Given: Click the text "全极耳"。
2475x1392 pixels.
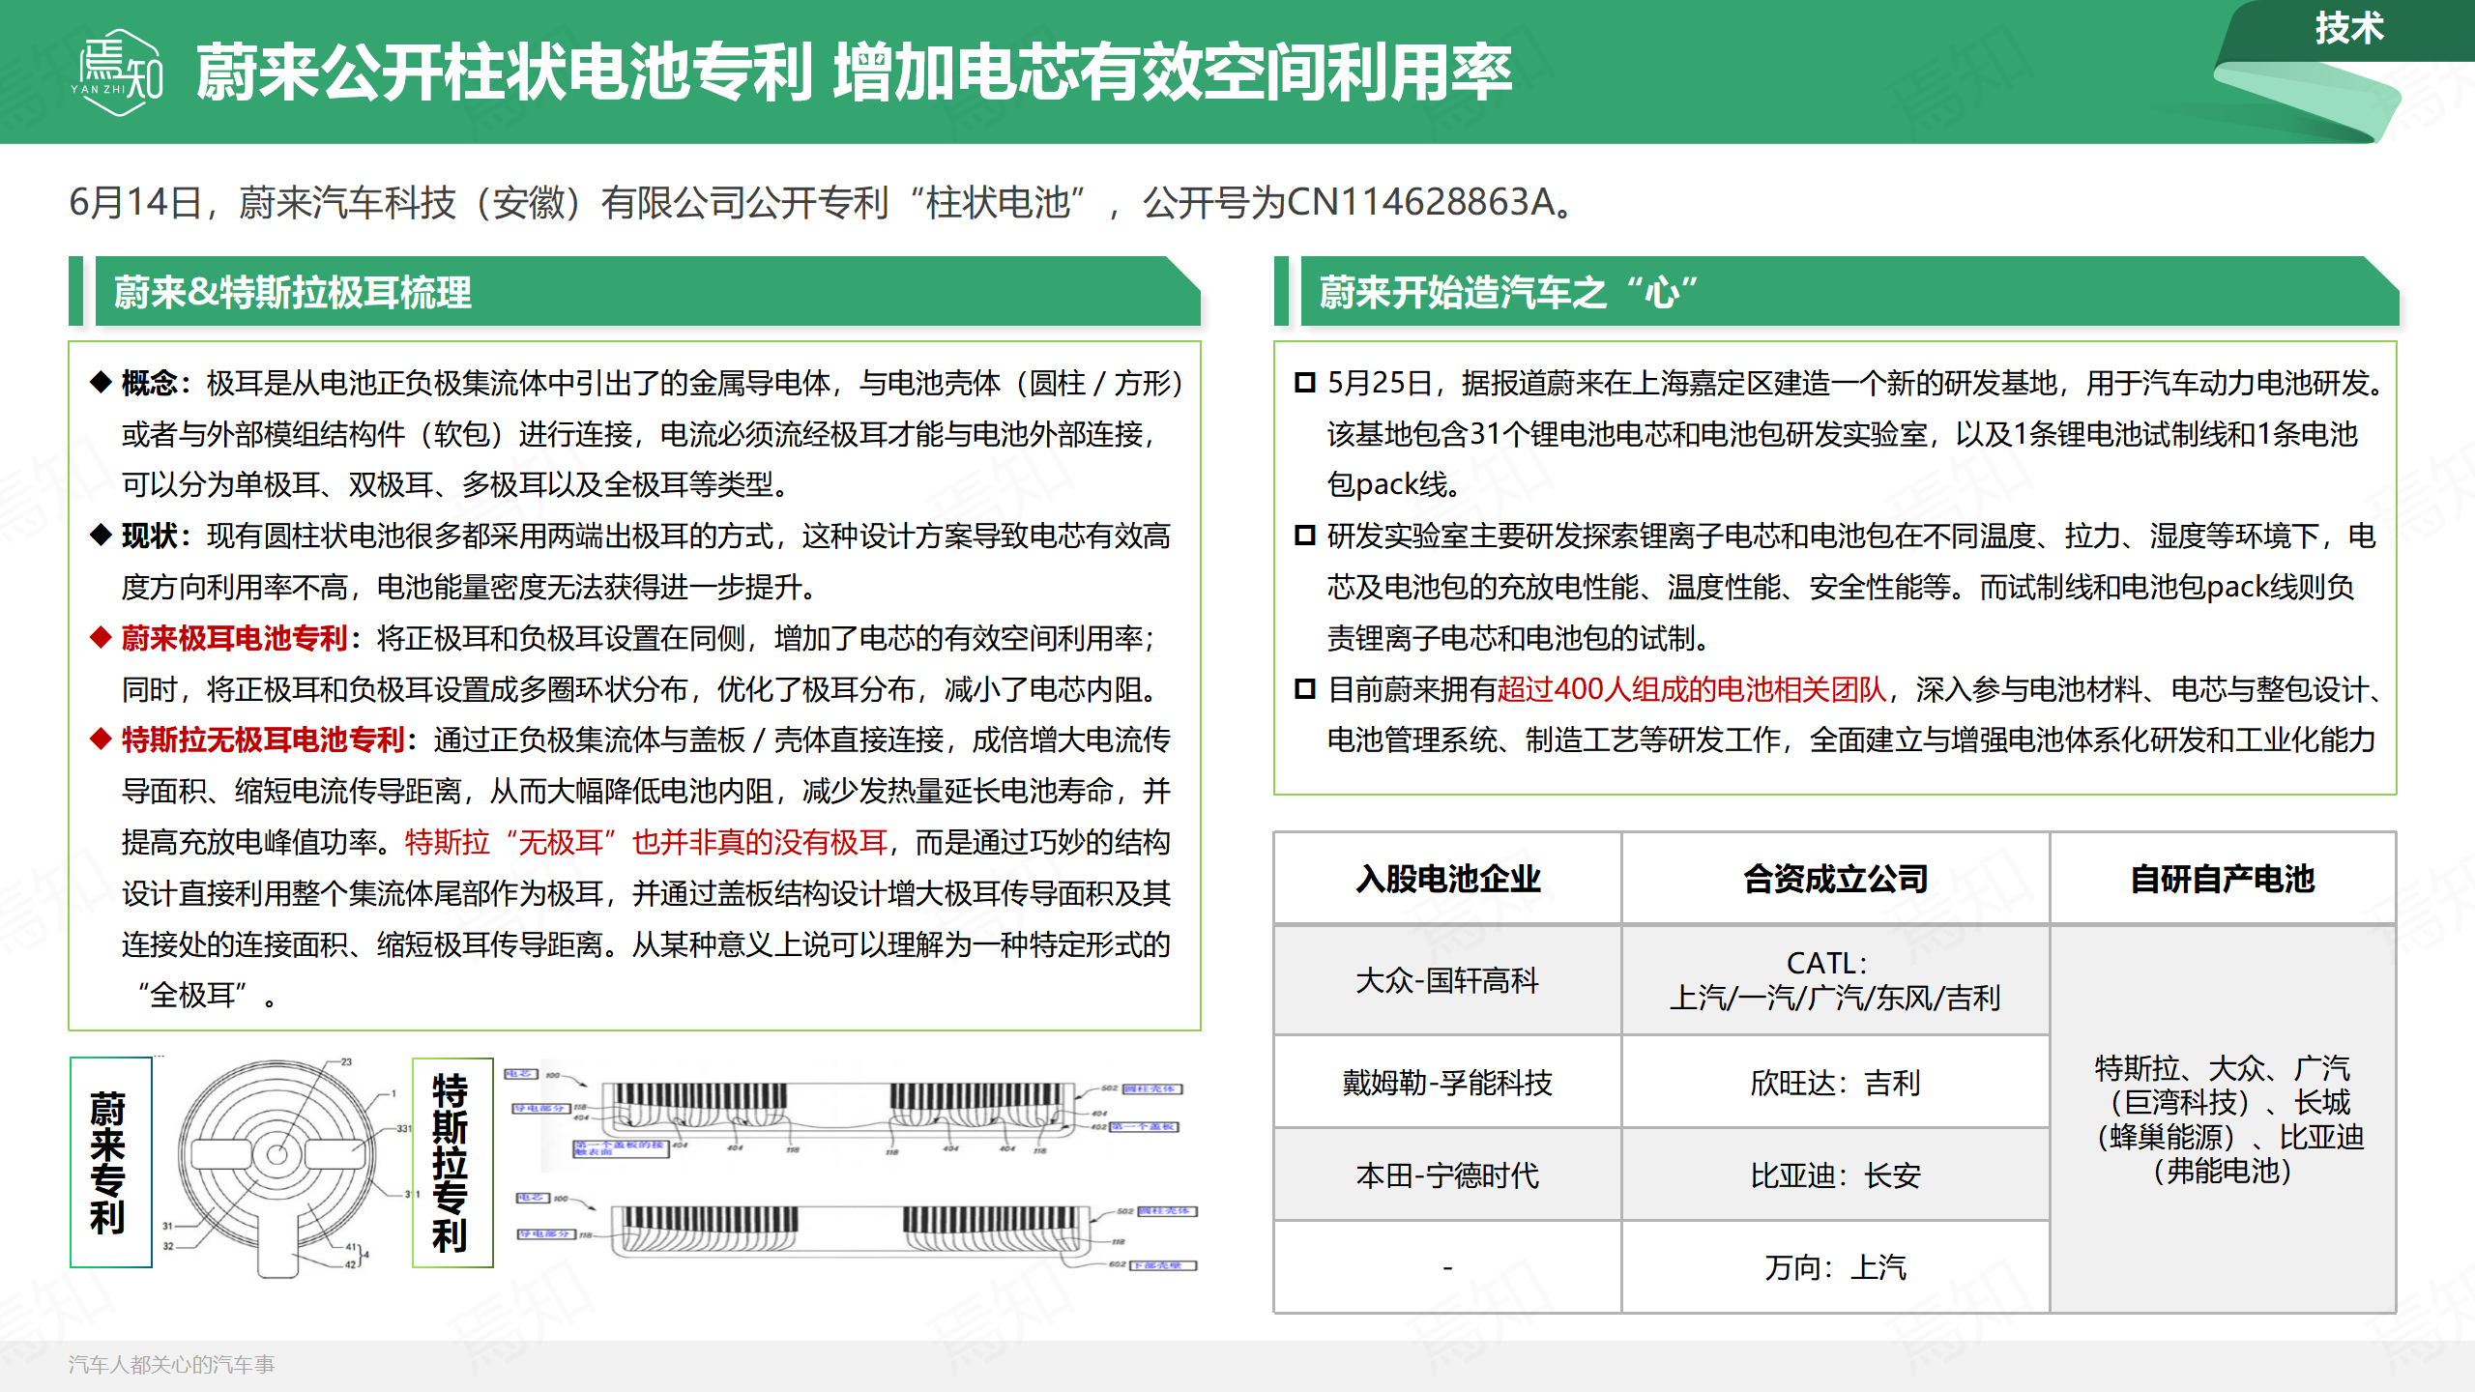Looking at the screenshot, I should (206, 995).
